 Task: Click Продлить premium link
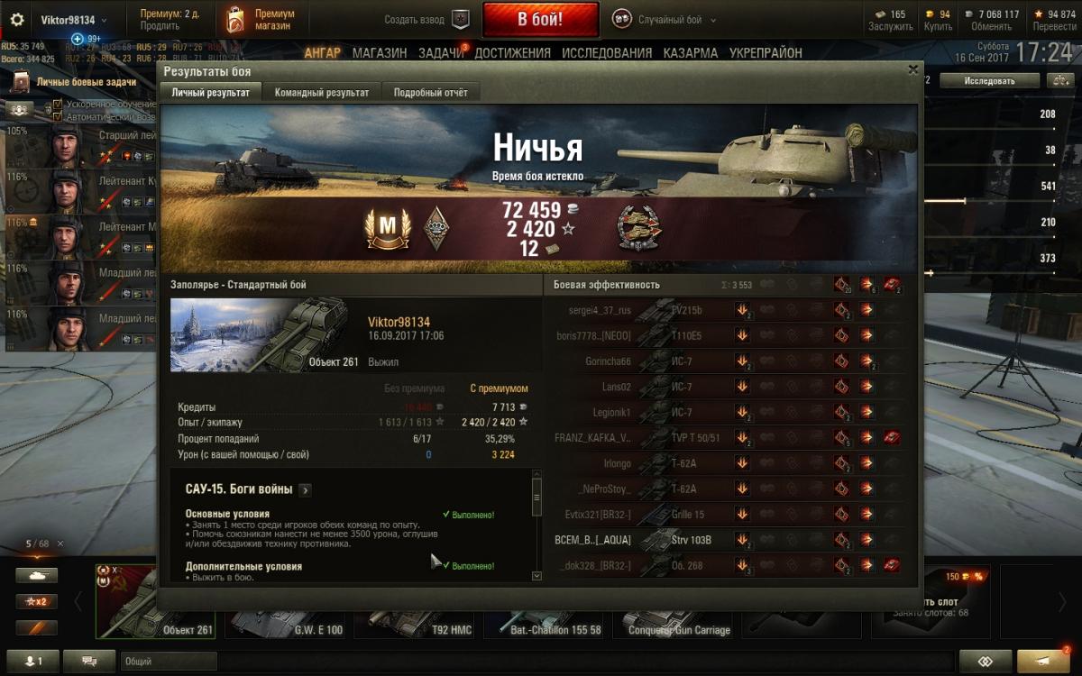(x=160, y=26)
